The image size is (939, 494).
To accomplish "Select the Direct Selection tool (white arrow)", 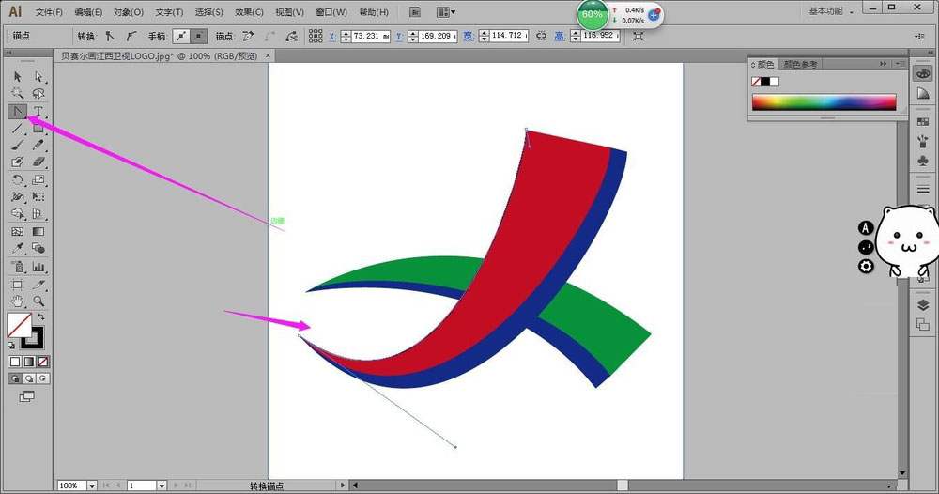I will pos(38,77).
